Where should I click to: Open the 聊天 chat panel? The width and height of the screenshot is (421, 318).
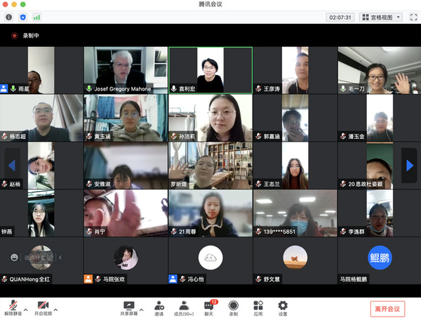(208, 307)
